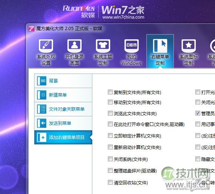Tick the 用记事 checkbox in right column
The width and height of the screenshot is (215, 194).
pyautogui.click(x=198, y=124)
